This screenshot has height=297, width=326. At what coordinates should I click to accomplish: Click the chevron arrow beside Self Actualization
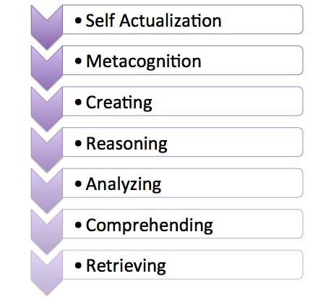tap(47, 27)
